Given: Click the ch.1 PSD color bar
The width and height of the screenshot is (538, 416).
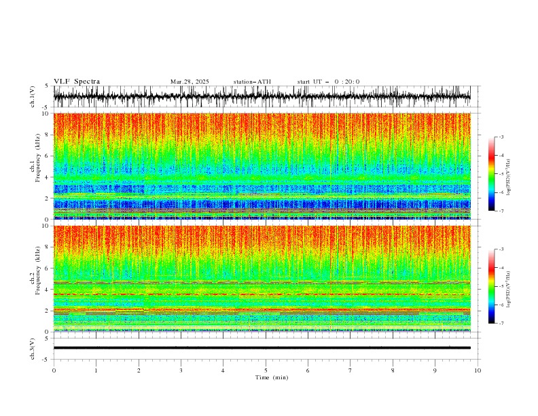Looking at the screenshot, I should point(491,174).
